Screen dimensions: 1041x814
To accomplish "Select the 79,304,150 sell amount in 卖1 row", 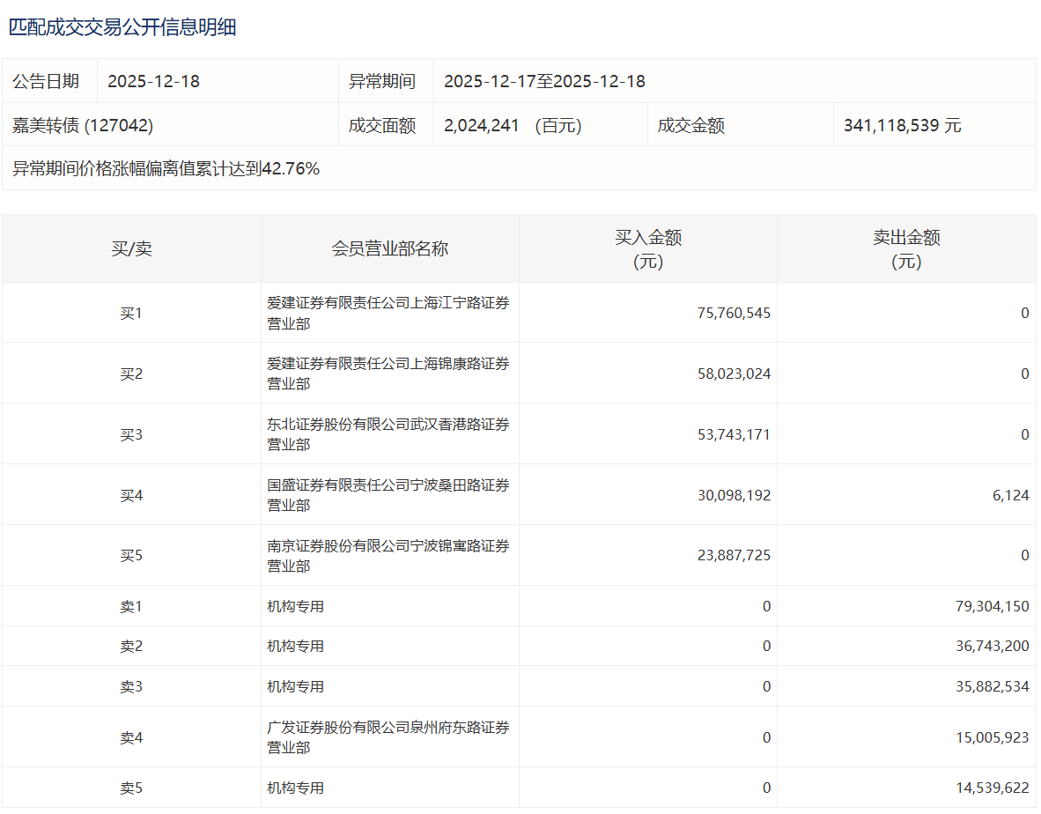I will click(x=986, y=606).
